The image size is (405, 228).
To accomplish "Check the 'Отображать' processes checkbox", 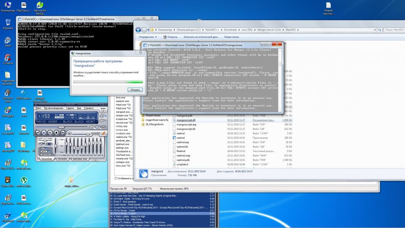I will click(x=116, y=178).
